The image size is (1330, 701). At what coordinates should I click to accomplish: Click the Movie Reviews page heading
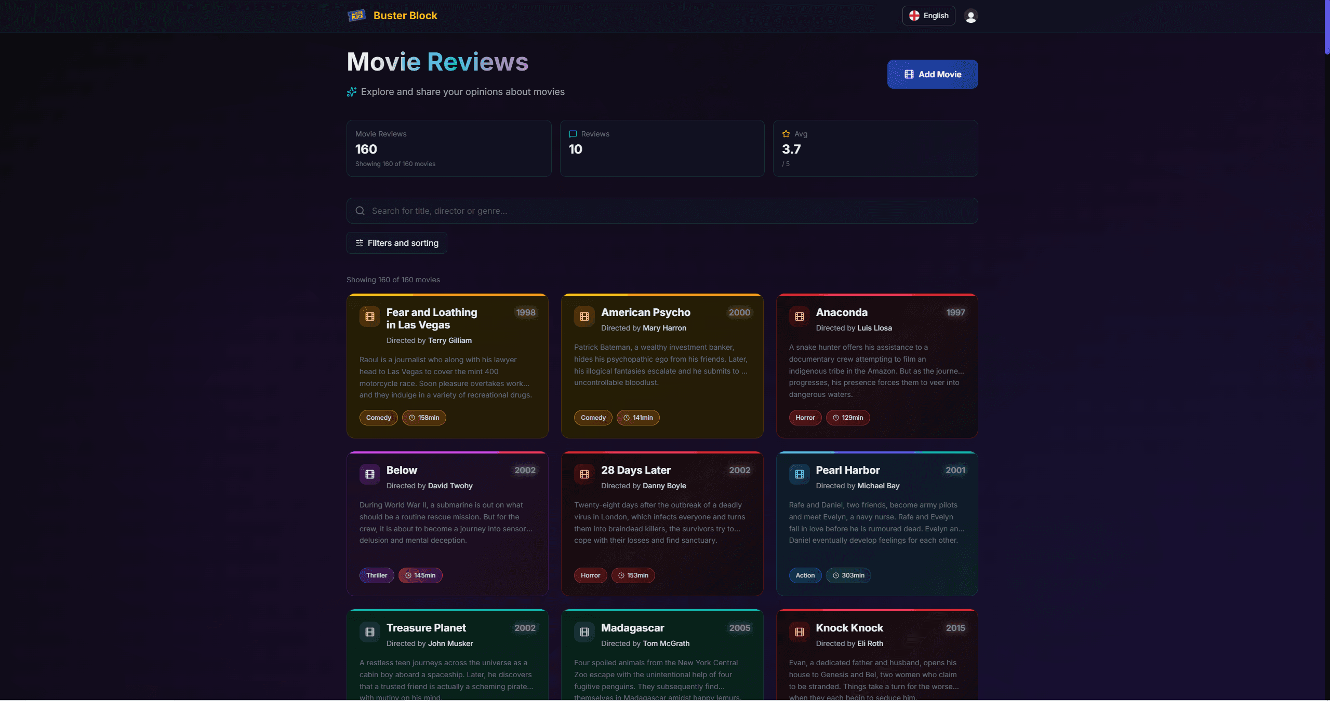pos(437,62)
